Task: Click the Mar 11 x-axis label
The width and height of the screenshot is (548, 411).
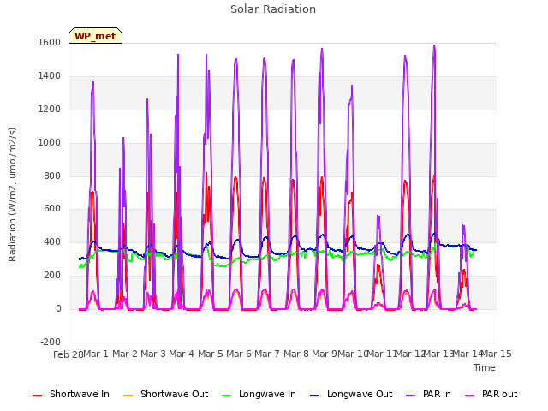Action: (x=382, y=354)
